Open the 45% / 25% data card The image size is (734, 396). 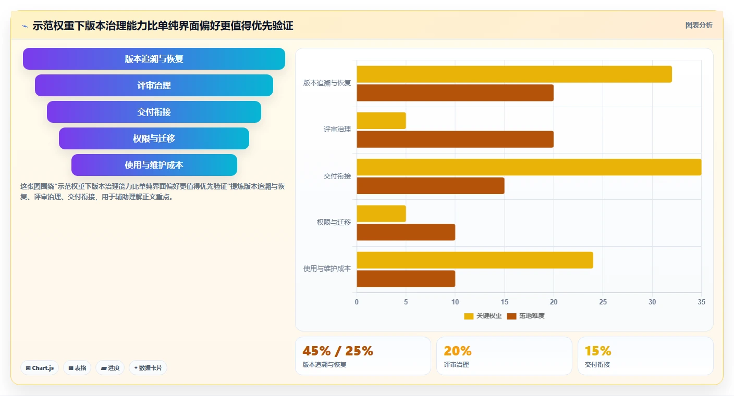tap(363, 356)
